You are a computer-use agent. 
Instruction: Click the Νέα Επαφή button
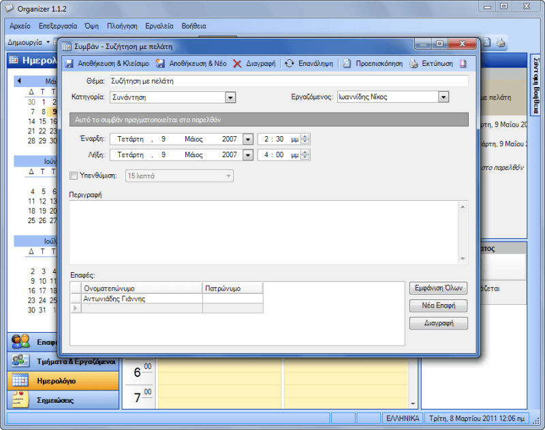[x=438, y=305]
